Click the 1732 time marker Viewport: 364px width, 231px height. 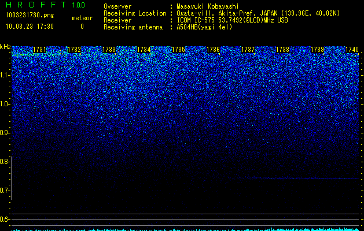pos(74,50)
